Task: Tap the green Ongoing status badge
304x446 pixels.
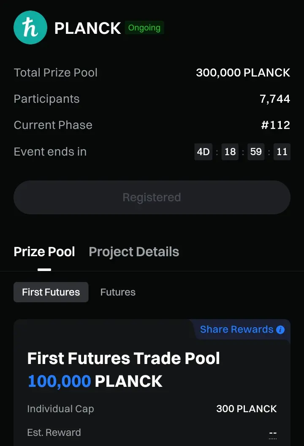Action: (x=144, y=28)
